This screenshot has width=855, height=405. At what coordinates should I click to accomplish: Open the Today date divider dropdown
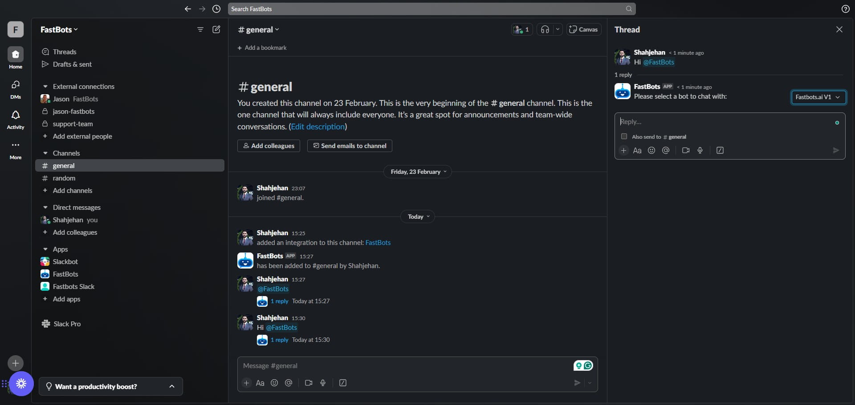(x=418, y=217)
